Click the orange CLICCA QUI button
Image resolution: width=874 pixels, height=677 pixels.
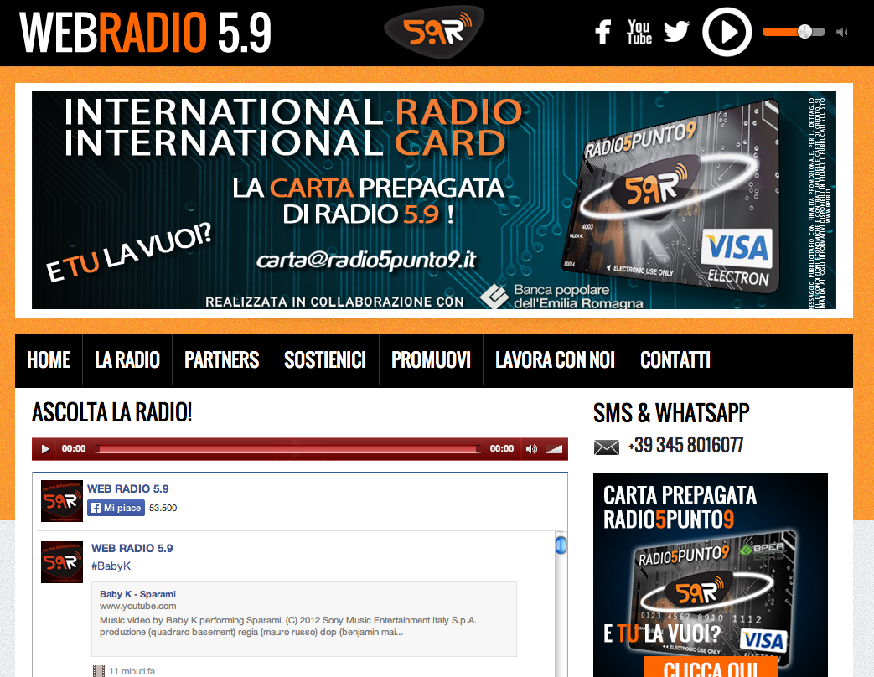[x=710, y=667]
